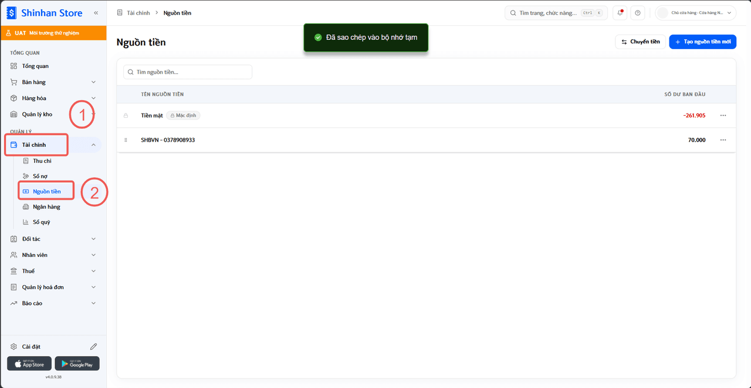This screenshot has height=388, width=751.
Task: Click the SHBVN - 0378908933 source name
Action: [x=168, y=140]
